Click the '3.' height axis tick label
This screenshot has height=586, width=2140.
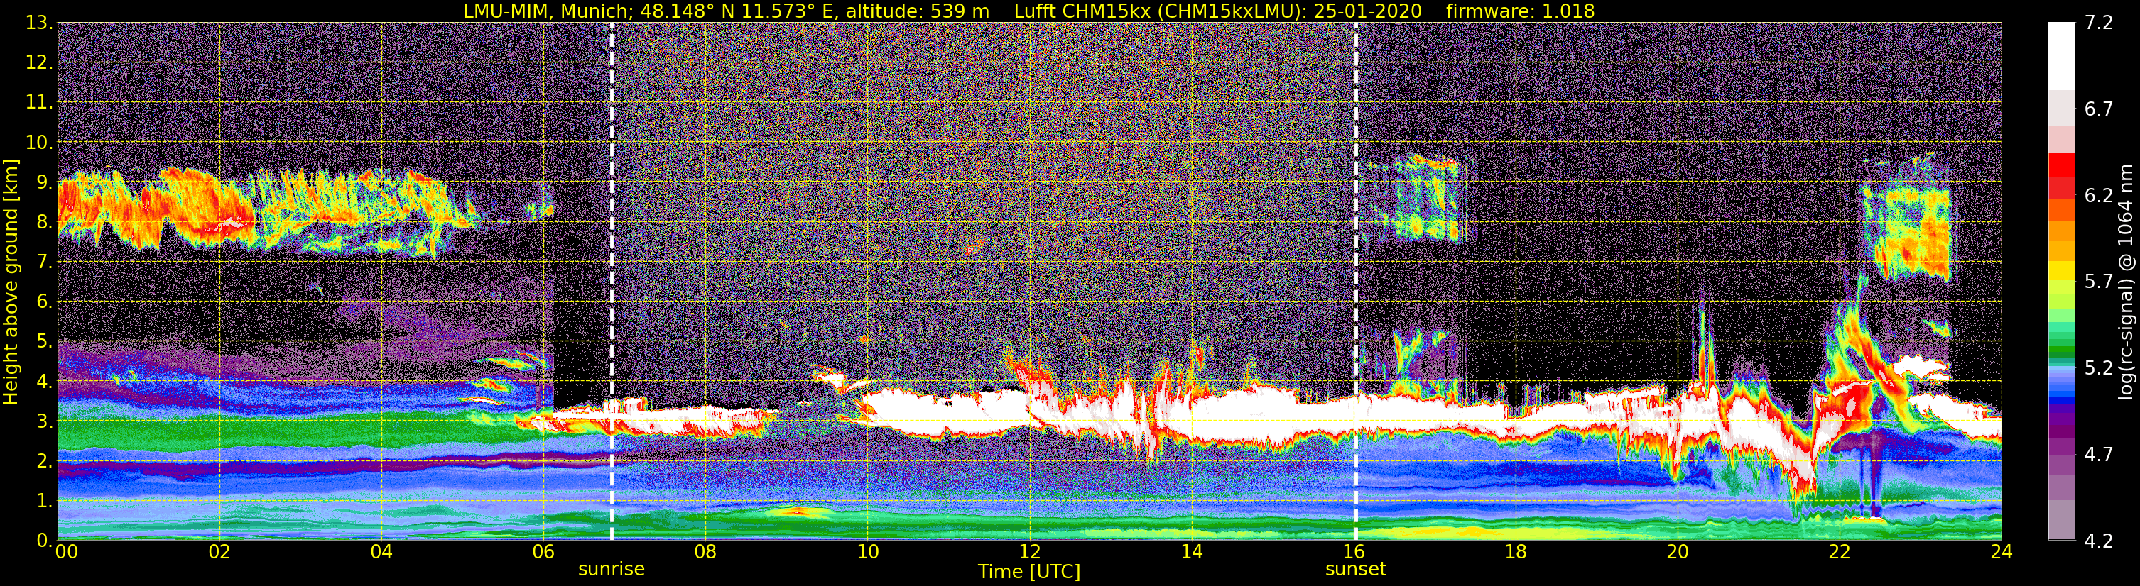[x=43, y=421]
